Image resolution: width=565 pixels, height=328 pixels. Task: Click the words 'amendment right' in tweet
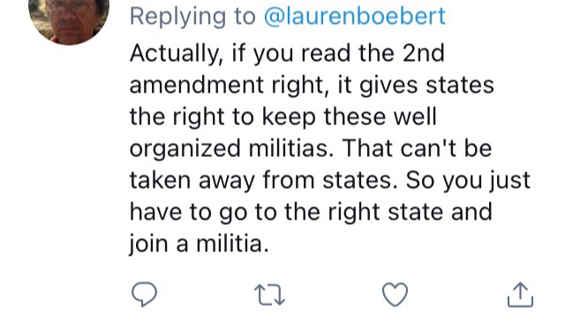pos(229,86)
